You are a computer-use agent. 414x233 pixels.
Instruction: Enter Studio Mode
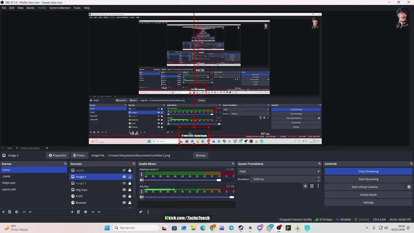(x=368, y=194)
